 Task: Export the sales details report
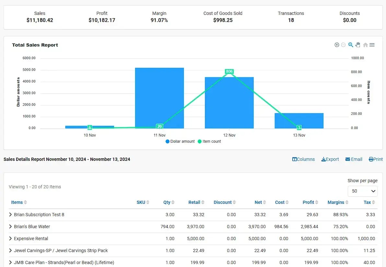pyautogui.click(x=330, y=159)
